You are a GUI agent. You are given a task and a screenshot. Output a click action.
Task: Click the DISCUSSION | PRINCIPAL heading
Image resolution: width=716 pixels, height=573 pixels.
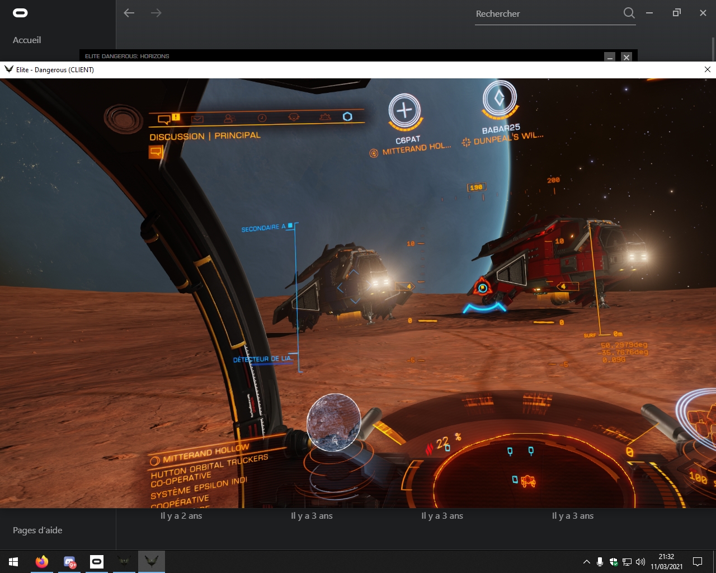(205, 136)
